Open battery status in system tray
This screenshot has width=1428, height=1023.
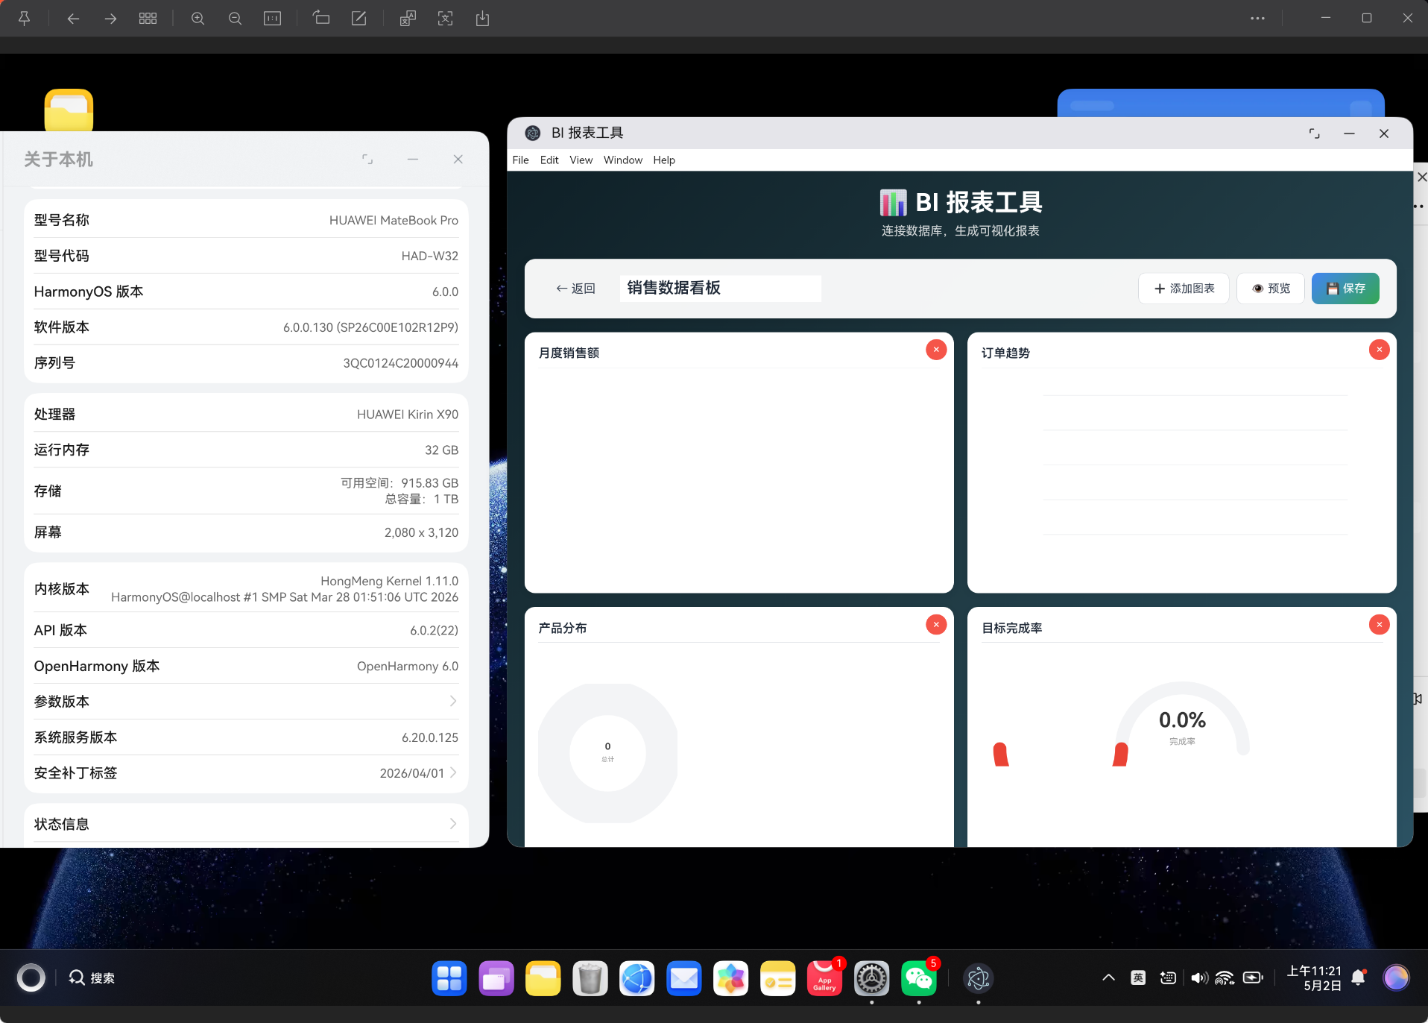(x=1254, y=978)
